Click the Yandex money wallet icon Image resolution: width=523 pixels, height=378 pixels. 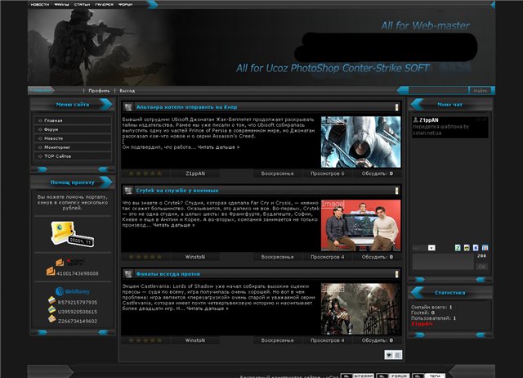pos(60,262)
